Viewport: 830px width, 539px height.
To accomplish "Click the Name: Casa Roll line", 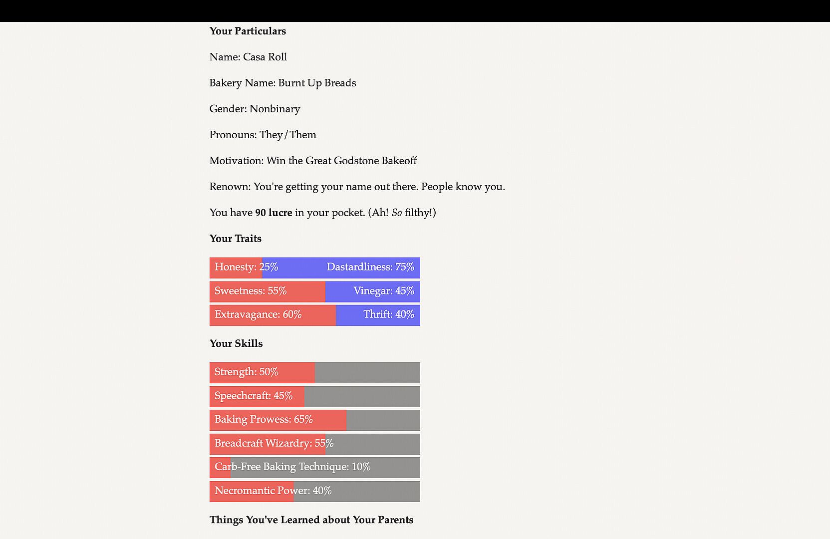I will click(x=248, y=57).
